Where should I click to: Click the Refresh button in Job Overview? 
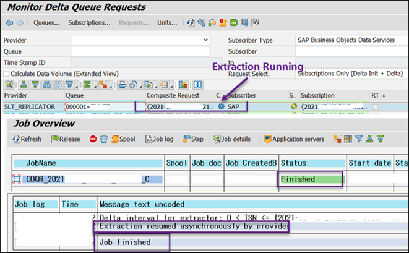coord(27,139)
